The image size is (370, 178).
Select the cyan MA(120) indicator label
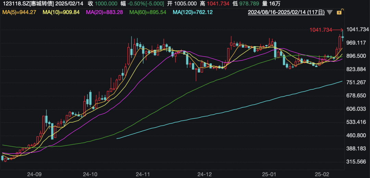tap(193, 12)
